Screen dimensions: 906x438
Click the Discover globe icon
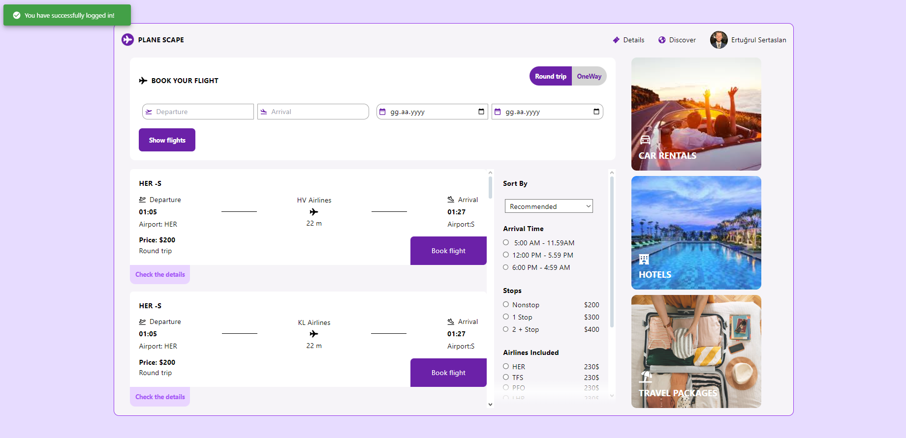click(662, 40)
